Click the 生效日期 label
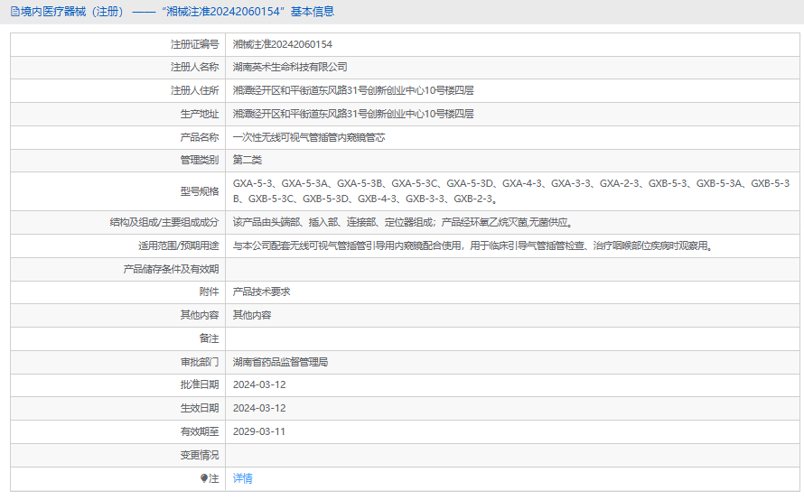Viewport: 804px width, 500px height. pyautogui.click(x=200, y=408)
